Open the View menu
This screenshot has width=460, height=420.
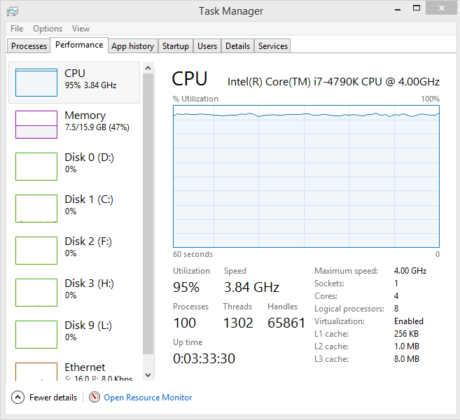(81, 29)
